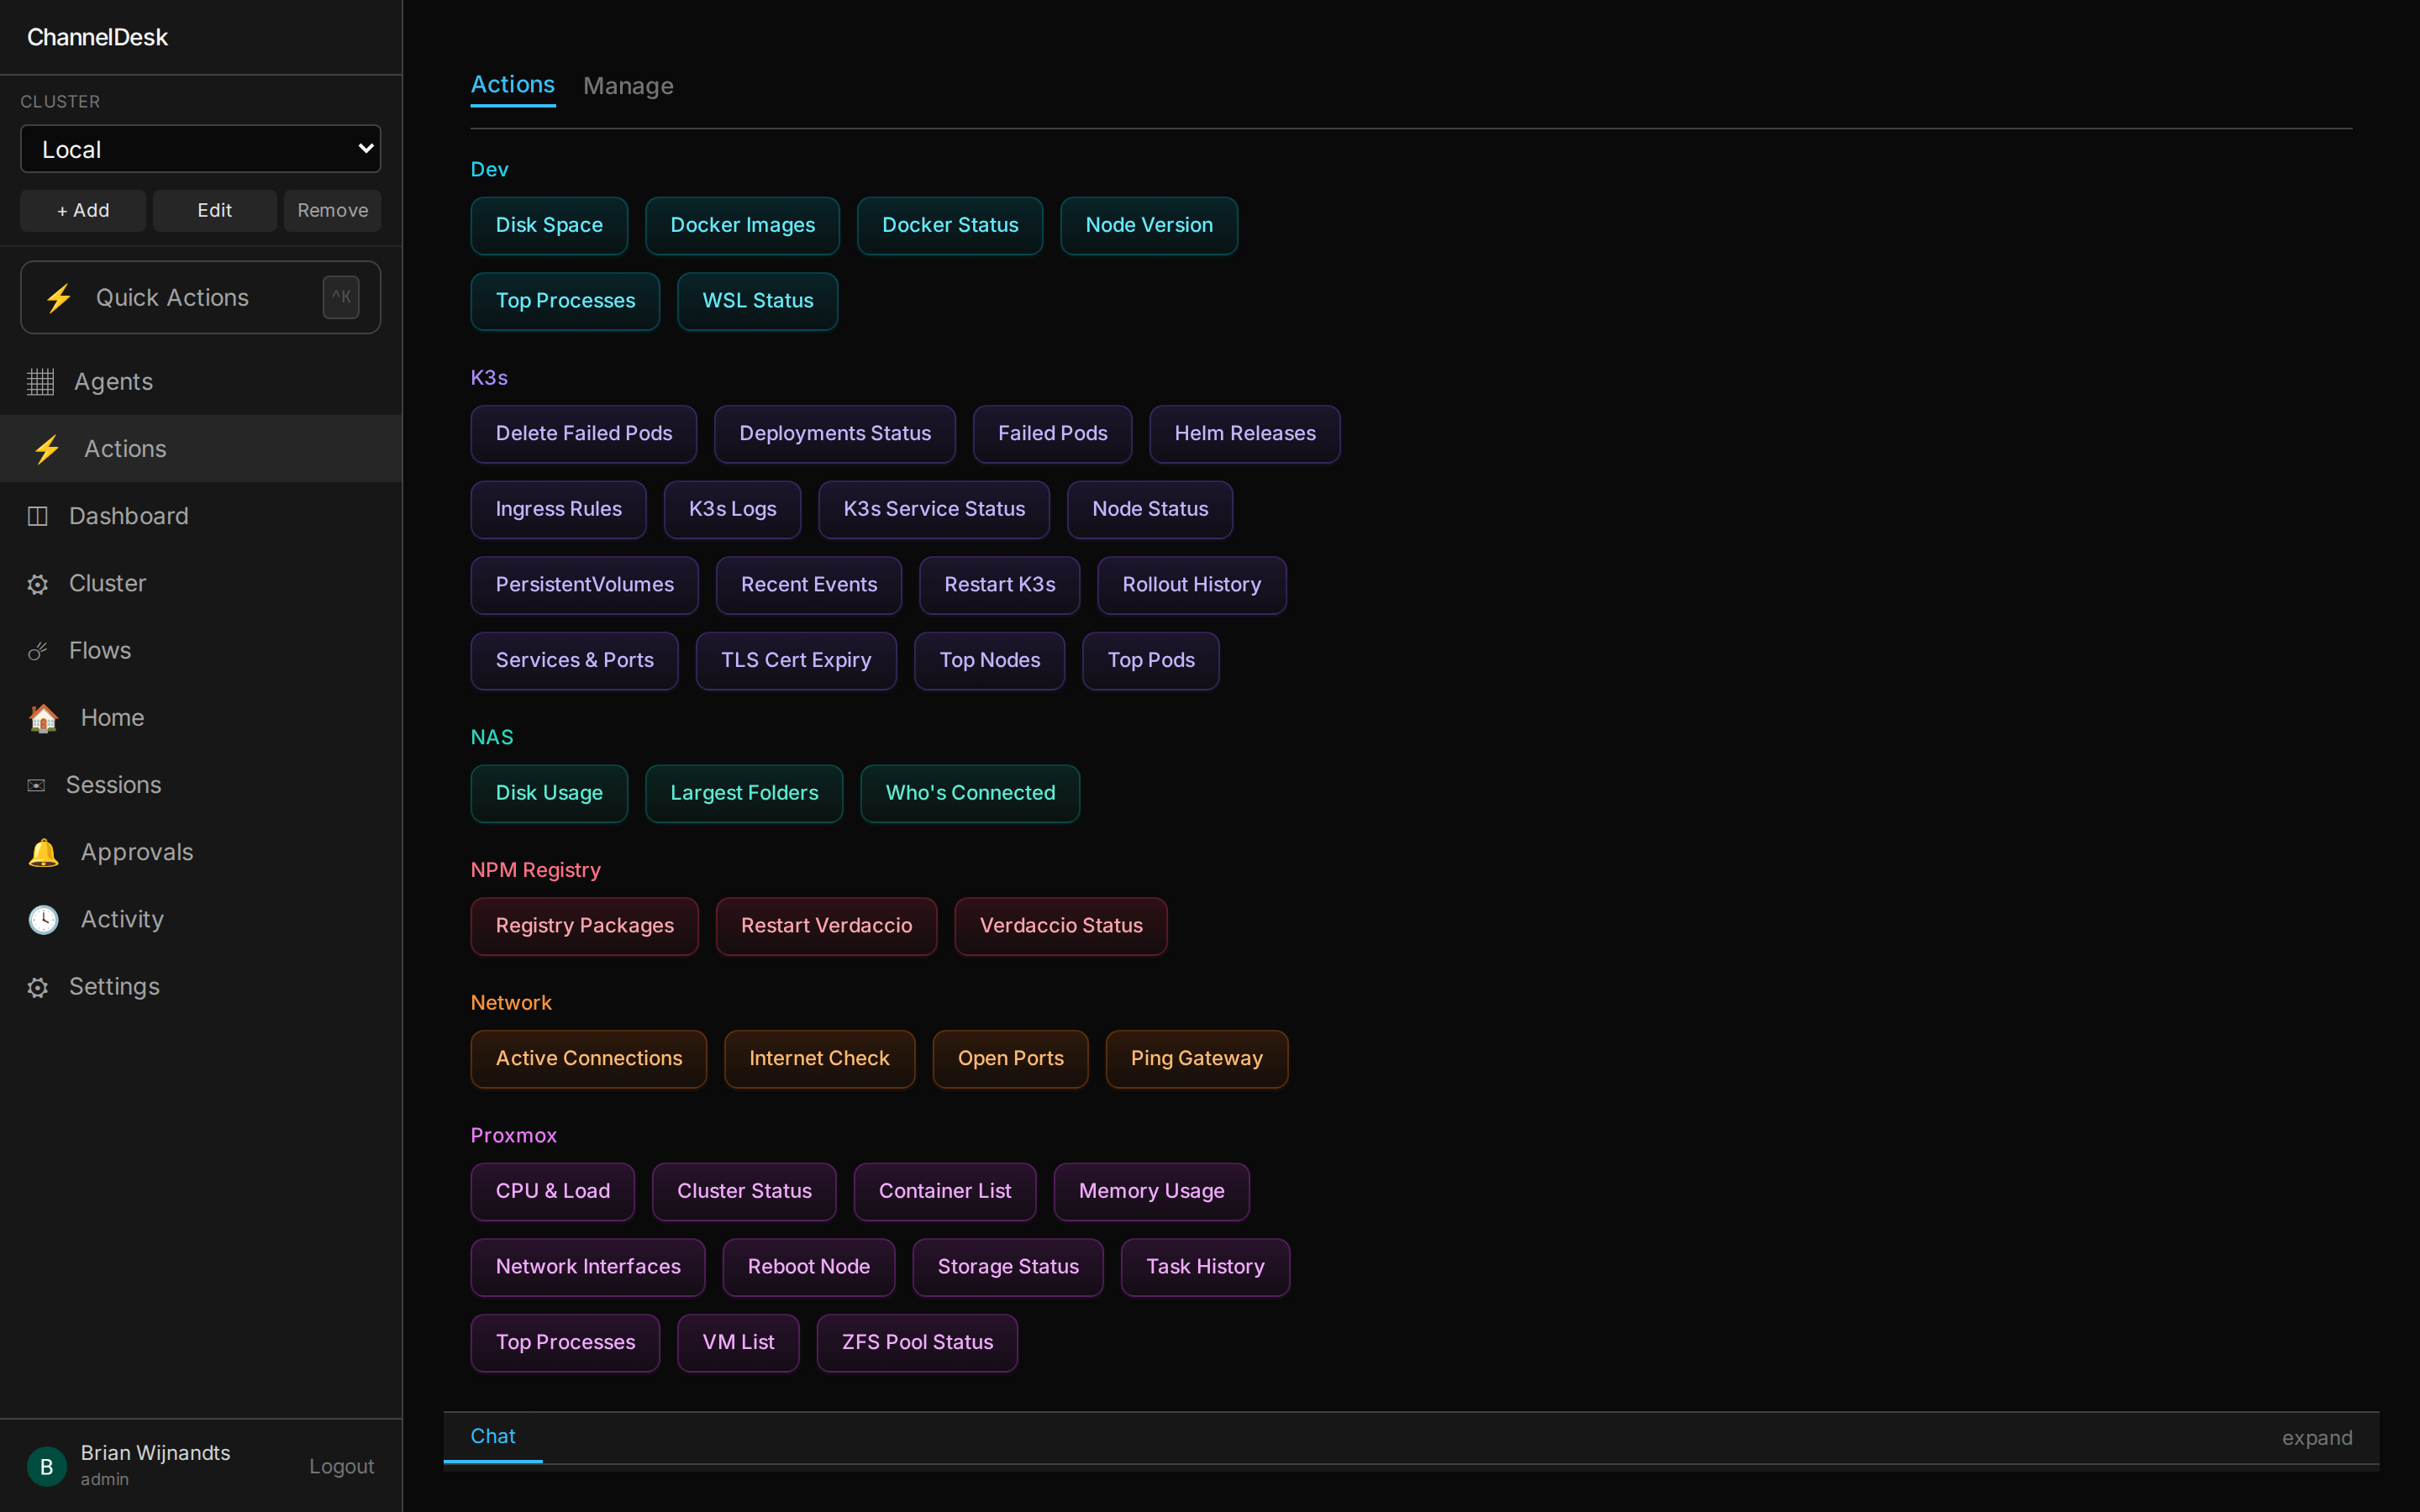Click the Failed Pods button
This screenshot has height=1512, width=2420.
1052,434
